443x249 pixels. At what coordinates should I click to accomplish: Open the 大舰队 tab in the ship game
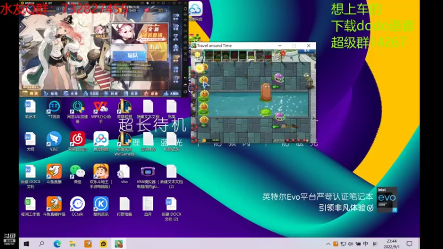click(x=172, y=93)
